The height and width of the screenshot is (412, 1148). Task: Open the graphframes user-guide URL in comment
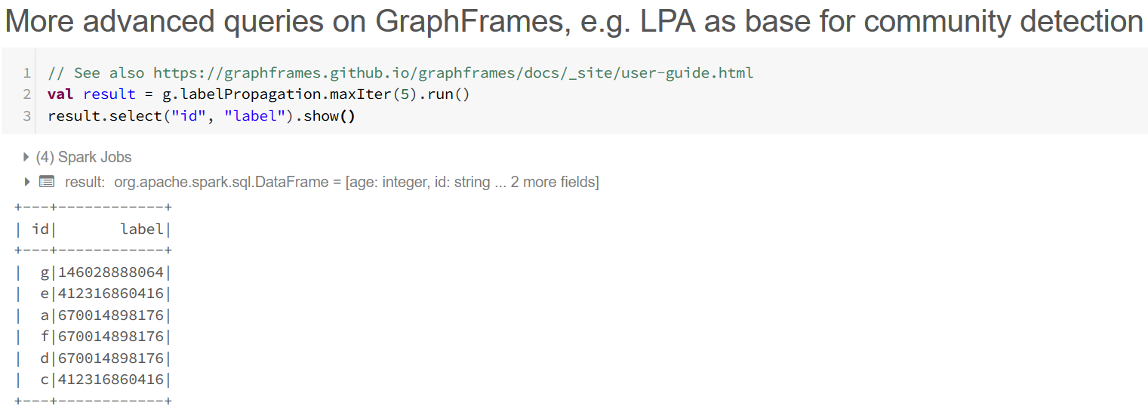pyautogui.click(x=453, y=73)
